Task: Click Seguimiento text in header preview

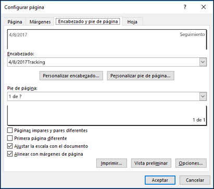Action: (x=192, y=34)
